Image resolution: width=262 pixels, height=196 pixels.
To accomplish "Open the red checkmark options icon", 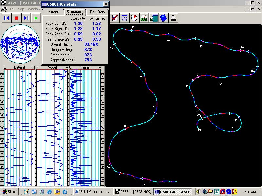I will pyautogui.click(x=115, y=18).
